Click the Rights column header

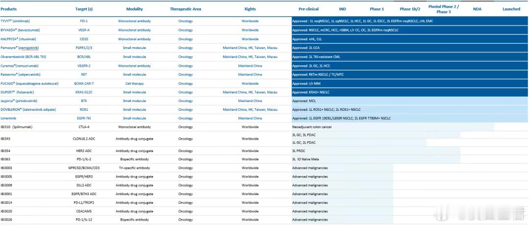pos(250,9)
